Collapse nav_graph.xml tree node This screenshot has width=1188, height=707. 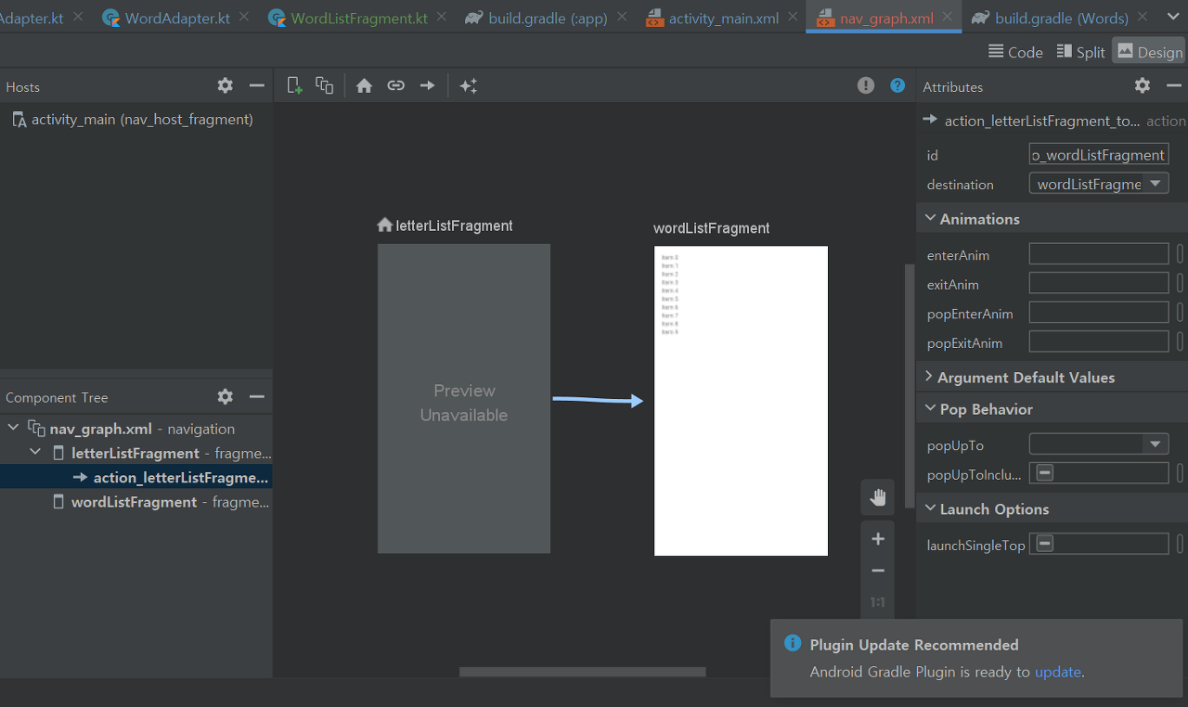coord(13,429)
